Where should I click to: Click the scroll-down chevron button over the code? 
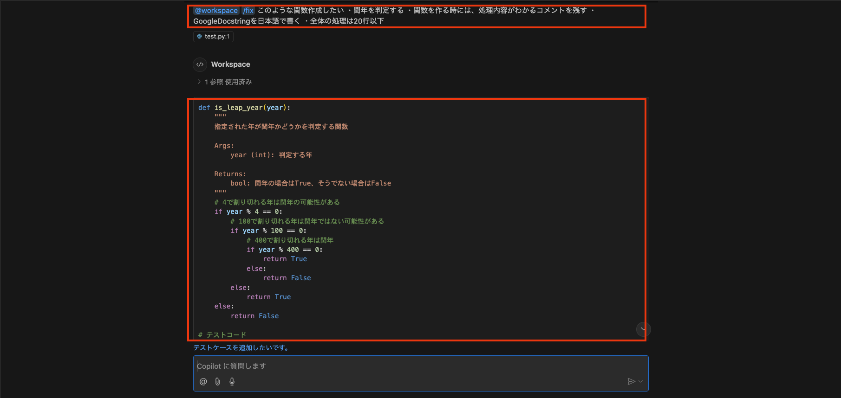(x=643, y=329)
